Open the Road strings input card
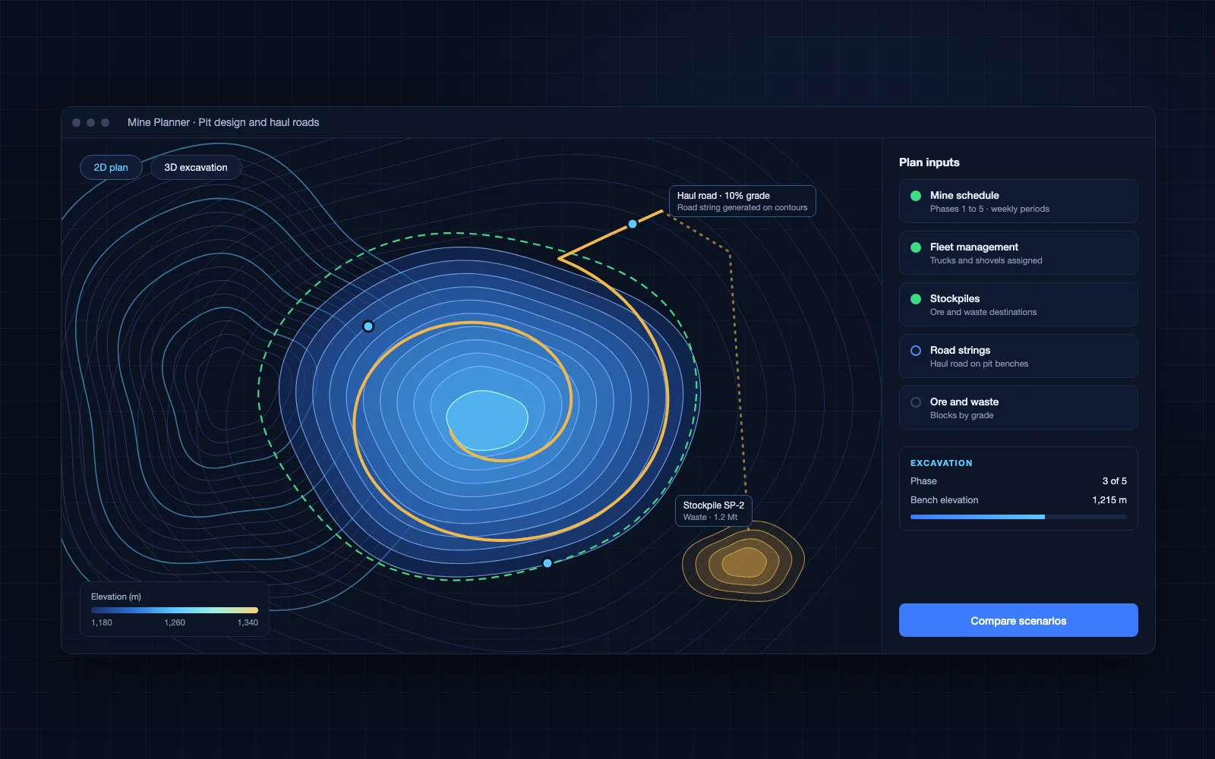Image resolution: width=1215 pixels, height=759 pixels. coord(1018,356)
